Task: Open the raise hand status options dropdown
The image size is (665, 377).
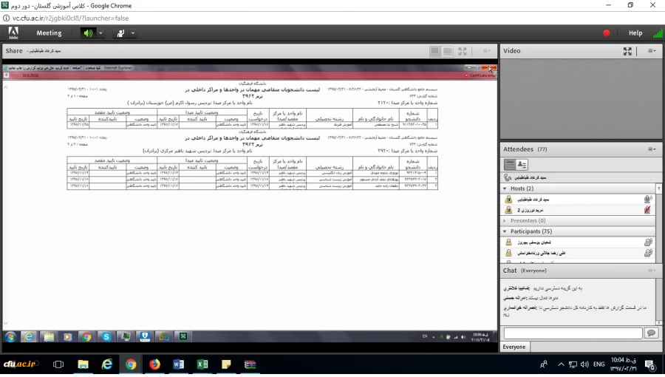Action: pyautogui.click(x=133, y=33)
